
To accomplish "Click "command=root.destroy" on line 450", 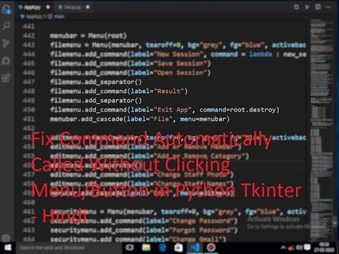I will (x=237, y=110).
